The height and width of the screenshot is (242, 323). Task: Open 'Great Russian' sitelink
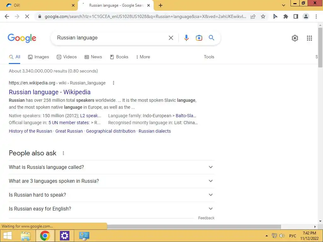click(x=69, y=131)
